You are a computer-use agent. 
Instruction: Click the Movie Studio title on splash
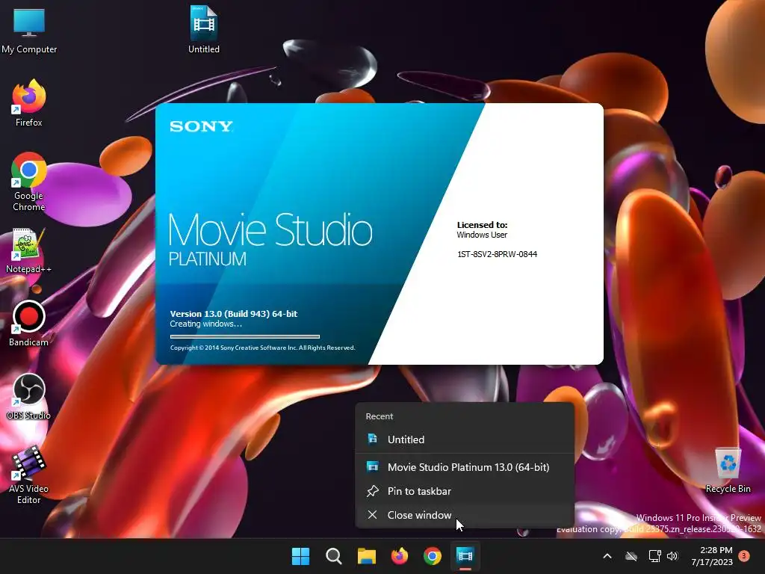[270, 229]
